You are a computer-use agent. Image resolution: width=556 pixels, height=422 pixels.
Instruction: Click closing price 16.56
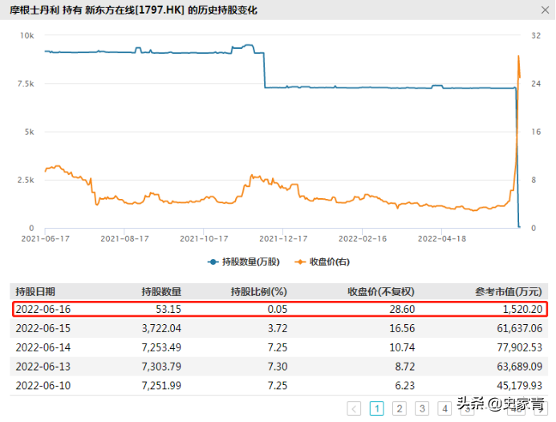(402, 328)
